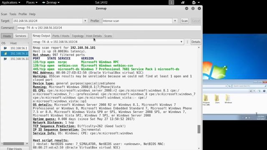
Task: Open the Windows folder in Windows VM
Action: coord(228,99)
